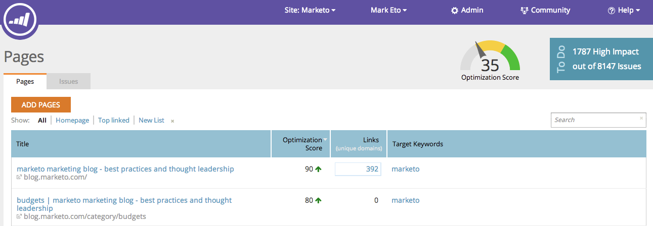Click the 392 links count
The image size is (653, 226).
tap(358, 169)
